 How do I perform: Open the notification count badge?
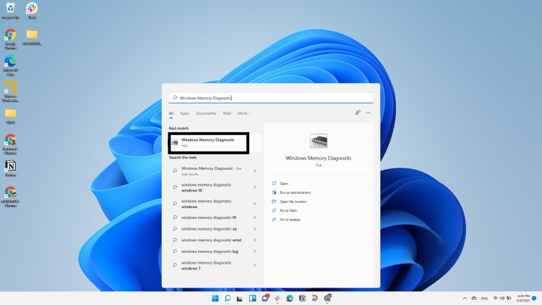point(534,298)
